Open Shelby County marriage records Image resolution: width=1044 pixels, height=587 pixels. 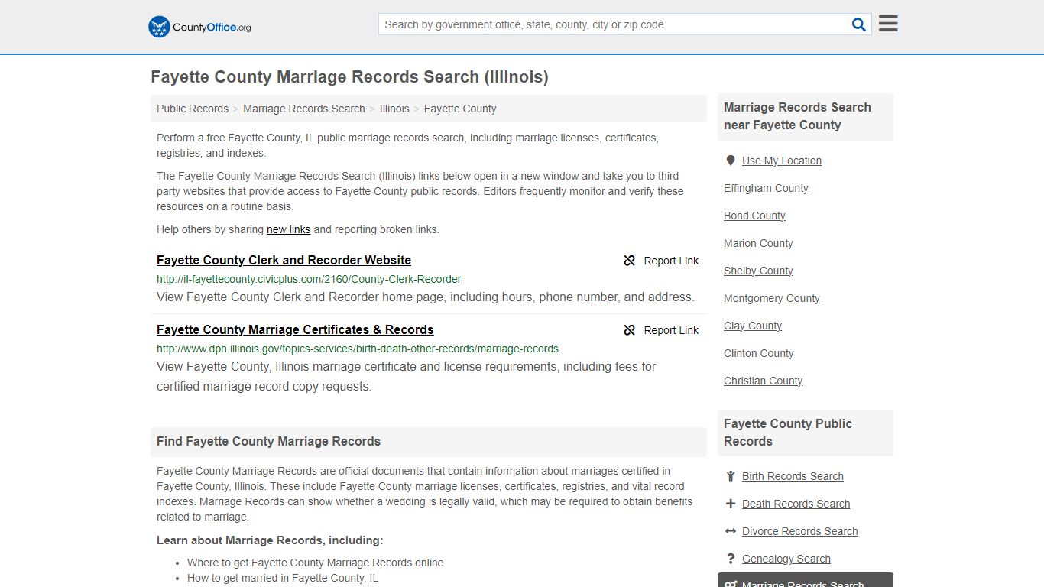coord(758,271)
